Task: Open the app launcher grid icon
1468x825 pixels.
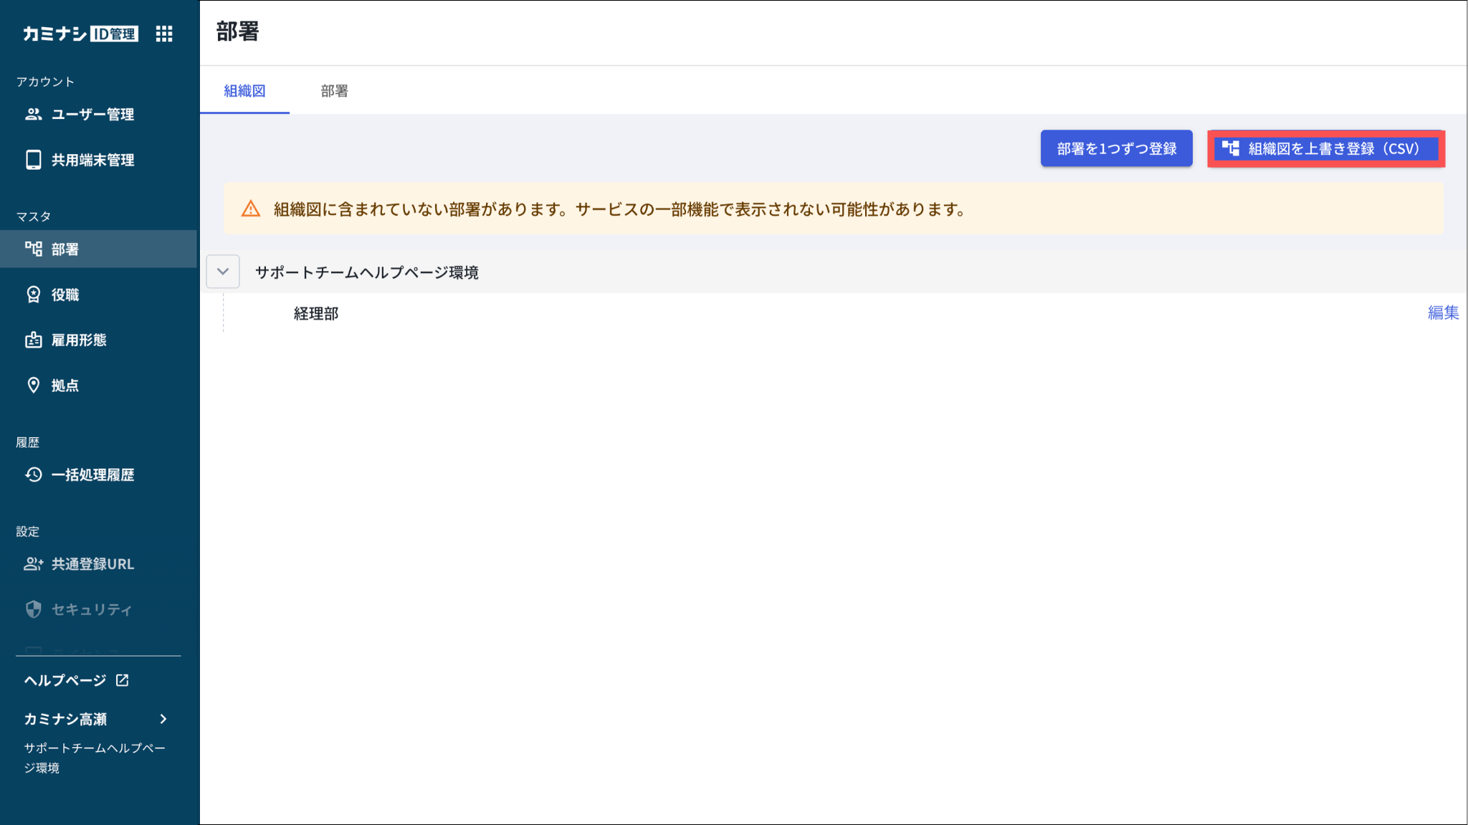Action: click(164, 34)
